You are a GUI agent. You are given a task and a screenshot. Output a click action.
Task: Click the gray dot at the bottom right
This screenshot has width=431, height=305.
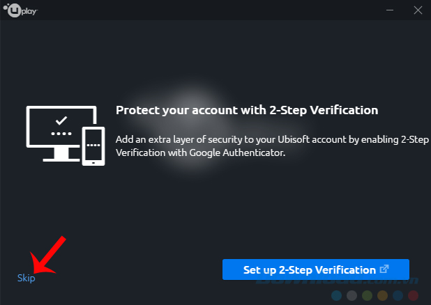(x=352, y=296)
